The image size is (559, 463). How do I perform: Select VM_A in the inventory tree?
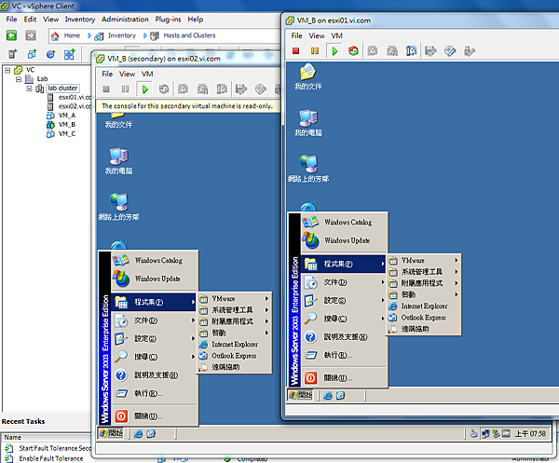pos(66,115)
